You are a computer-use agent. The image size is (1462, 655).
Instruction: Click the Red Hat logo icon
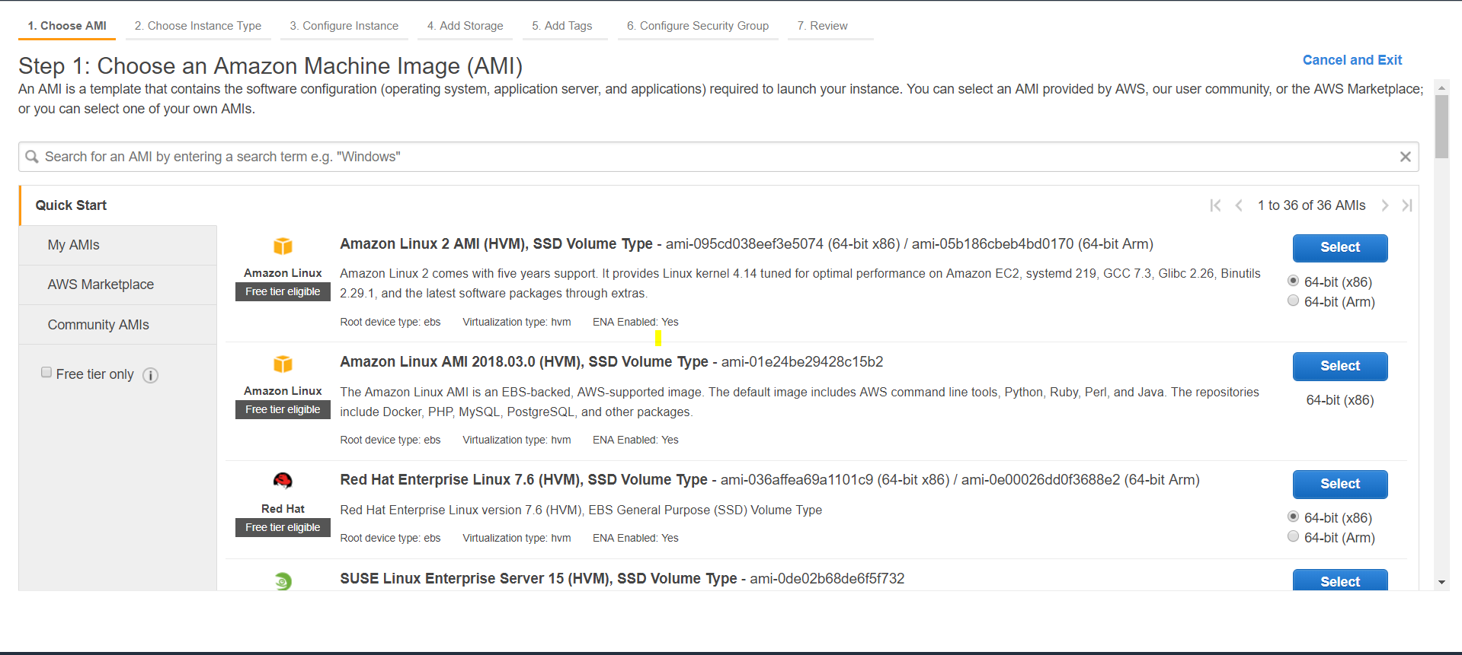click(x=283, y=481)
